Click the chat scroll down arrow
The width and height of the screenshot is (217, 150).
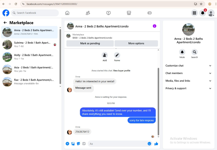158,137
